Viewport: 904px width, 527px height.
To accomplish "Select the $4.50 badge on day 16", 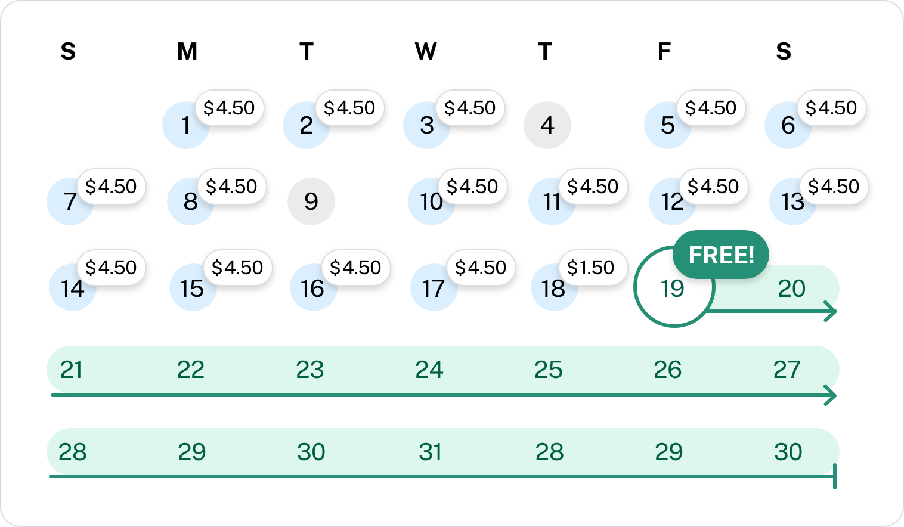I will (x=355, y=268).
